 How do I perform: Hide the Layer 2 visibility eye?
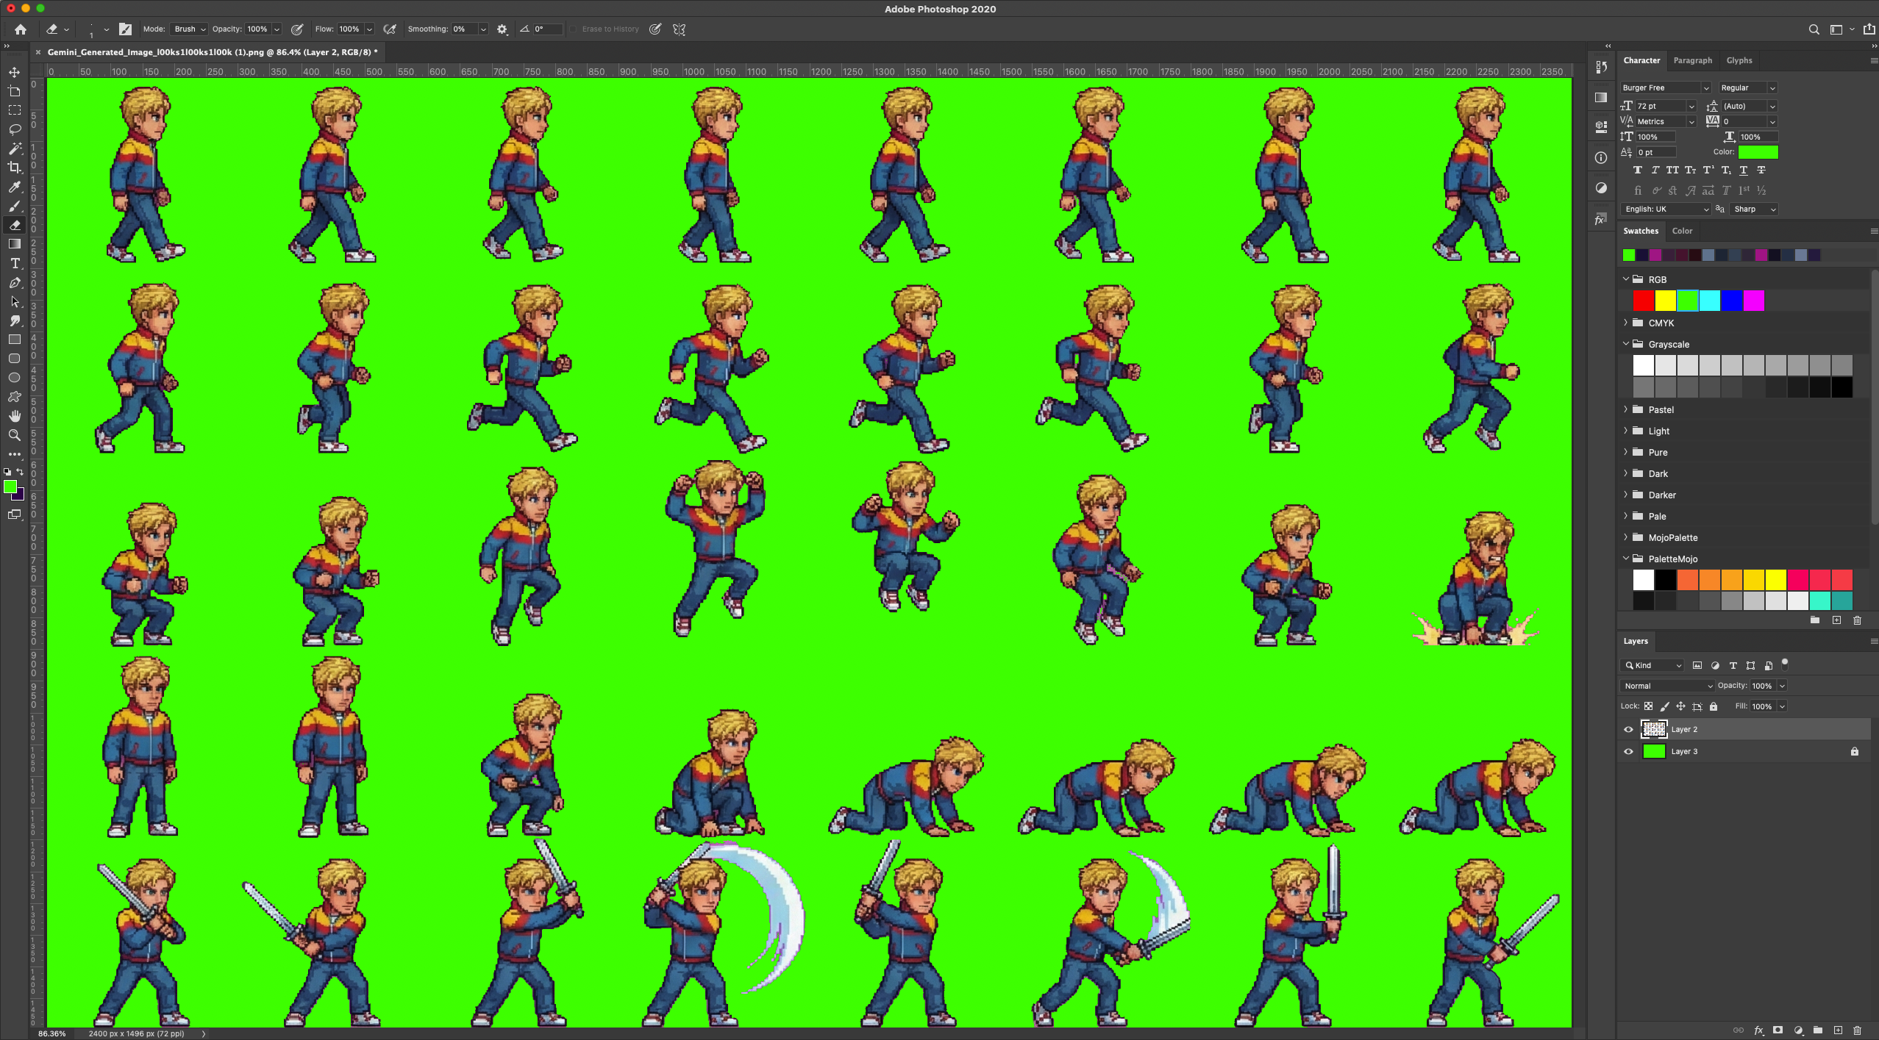click(1628, 729)
